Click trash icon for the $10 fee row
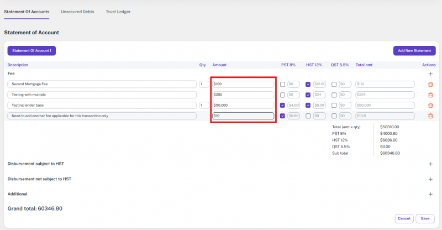Screen dimensions: 442x230 [430, 116]
